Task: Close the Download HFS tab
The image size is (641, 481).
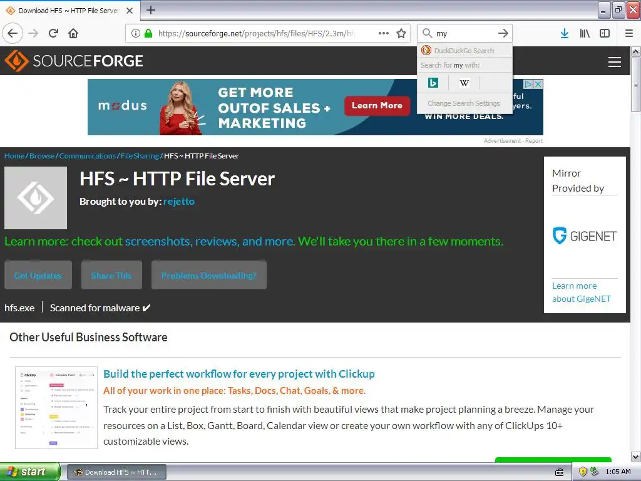Action: [x=130, y=11]
